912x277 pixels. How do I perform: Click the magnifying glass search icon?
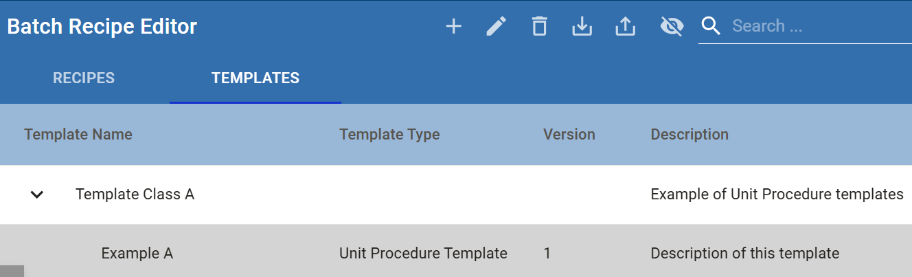tap(710, 27)
